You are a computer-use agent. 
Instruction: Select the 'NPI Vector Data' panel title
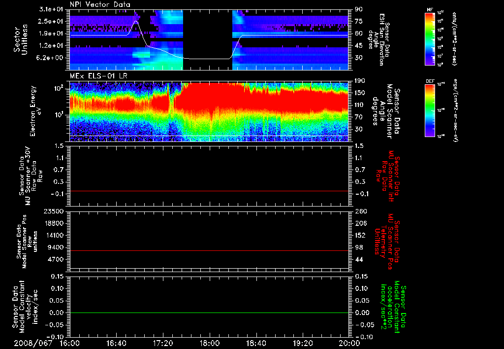100,4
